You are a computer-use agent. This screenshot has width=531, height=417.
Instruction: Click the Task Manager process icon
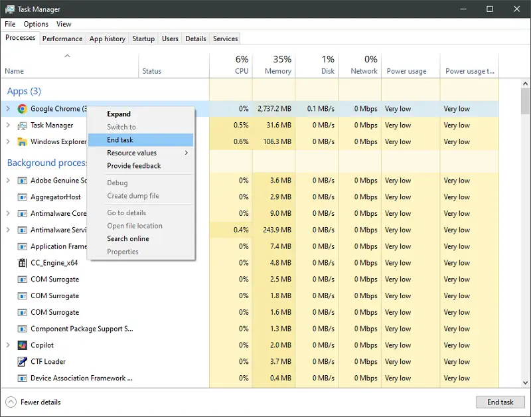point(23,125)
